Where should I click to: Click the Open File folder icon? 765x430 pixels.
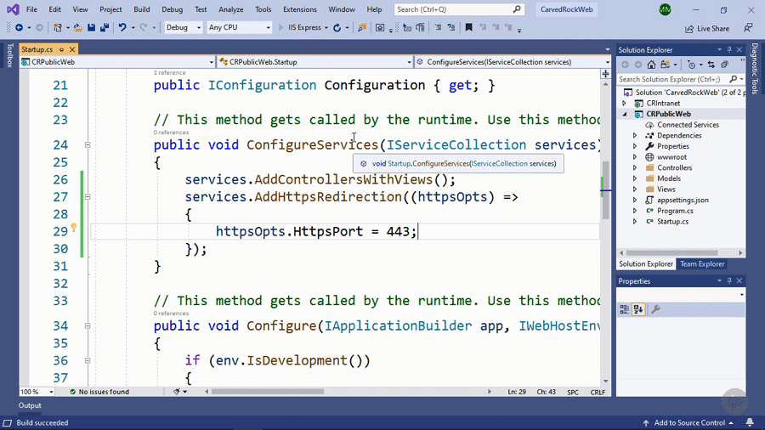77,28
